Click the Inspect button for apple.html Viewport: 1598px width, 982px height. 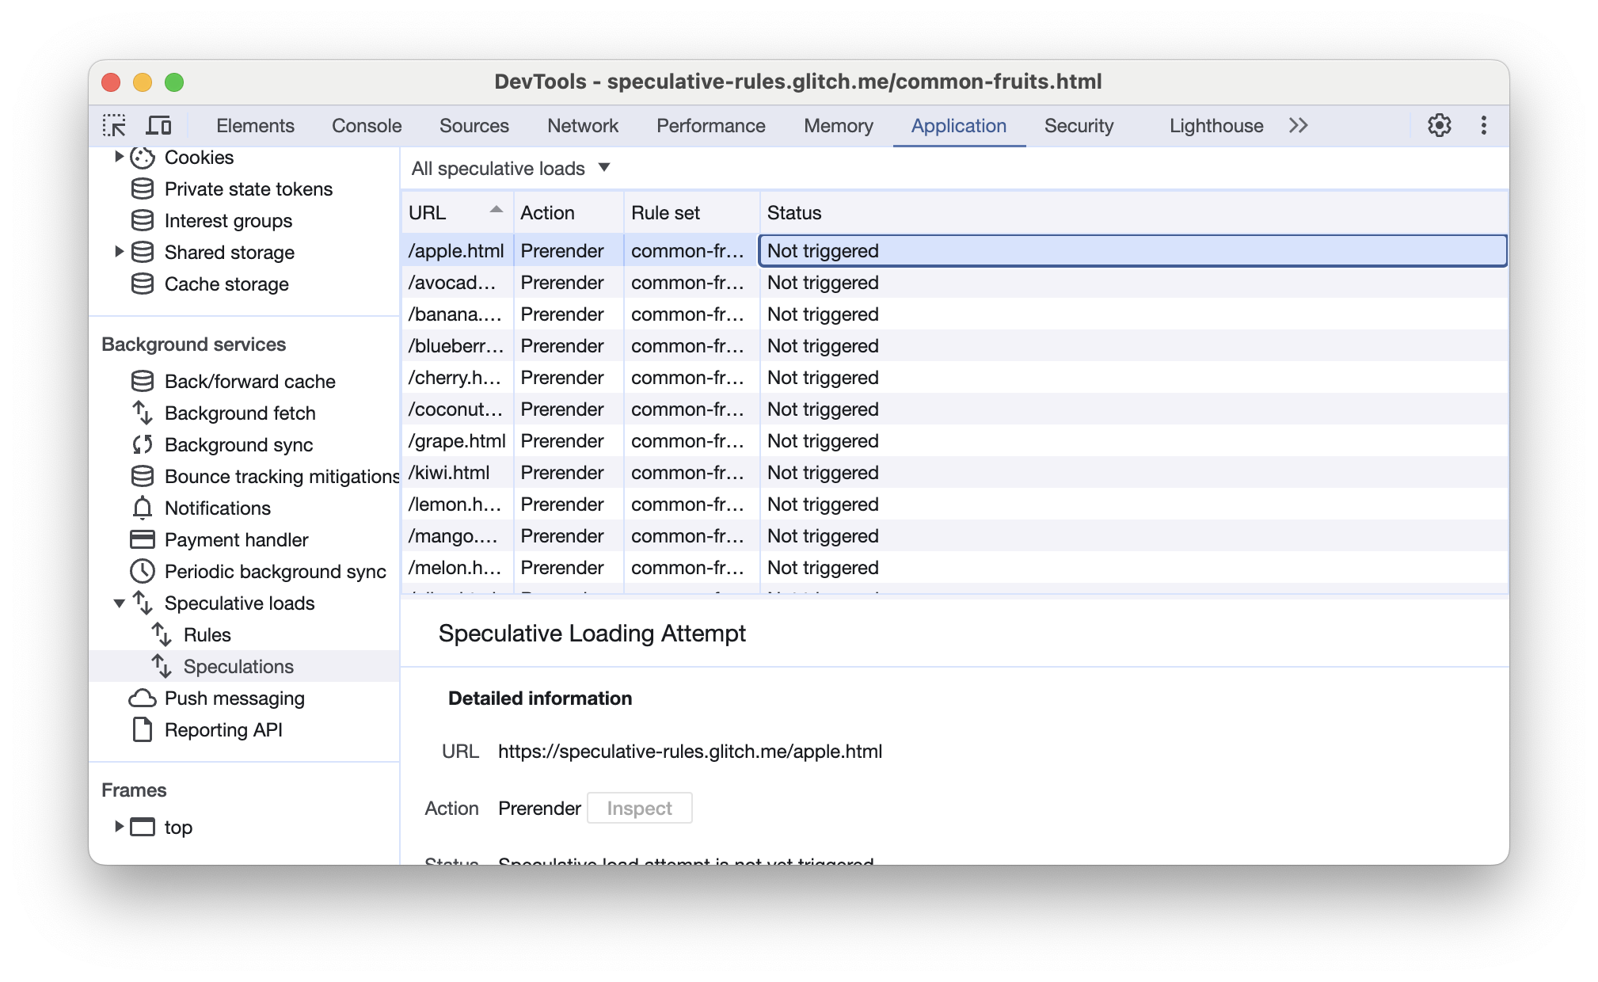pos(638,807)
